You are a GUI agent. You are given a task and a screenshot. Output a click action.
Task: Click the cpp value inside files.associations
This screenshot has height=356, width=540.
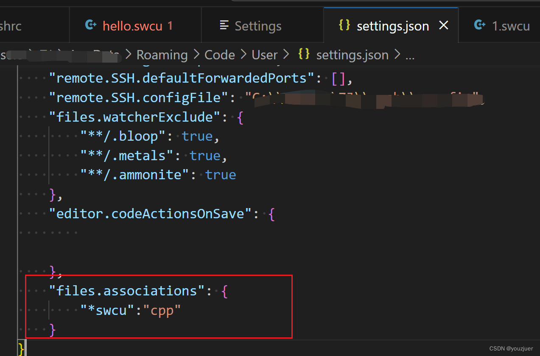(x=163, y=310)
